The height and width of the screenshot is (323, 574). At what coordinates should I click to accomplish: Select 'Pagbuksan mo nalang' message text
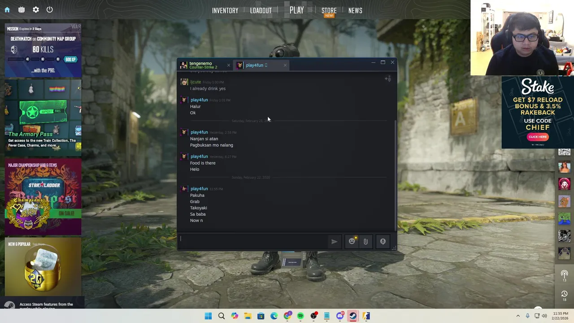[x=211, y=145]
